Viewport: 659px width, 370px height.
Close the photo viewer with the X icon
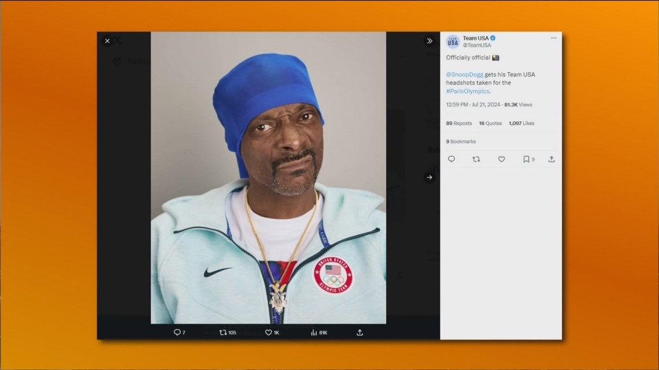107,41
